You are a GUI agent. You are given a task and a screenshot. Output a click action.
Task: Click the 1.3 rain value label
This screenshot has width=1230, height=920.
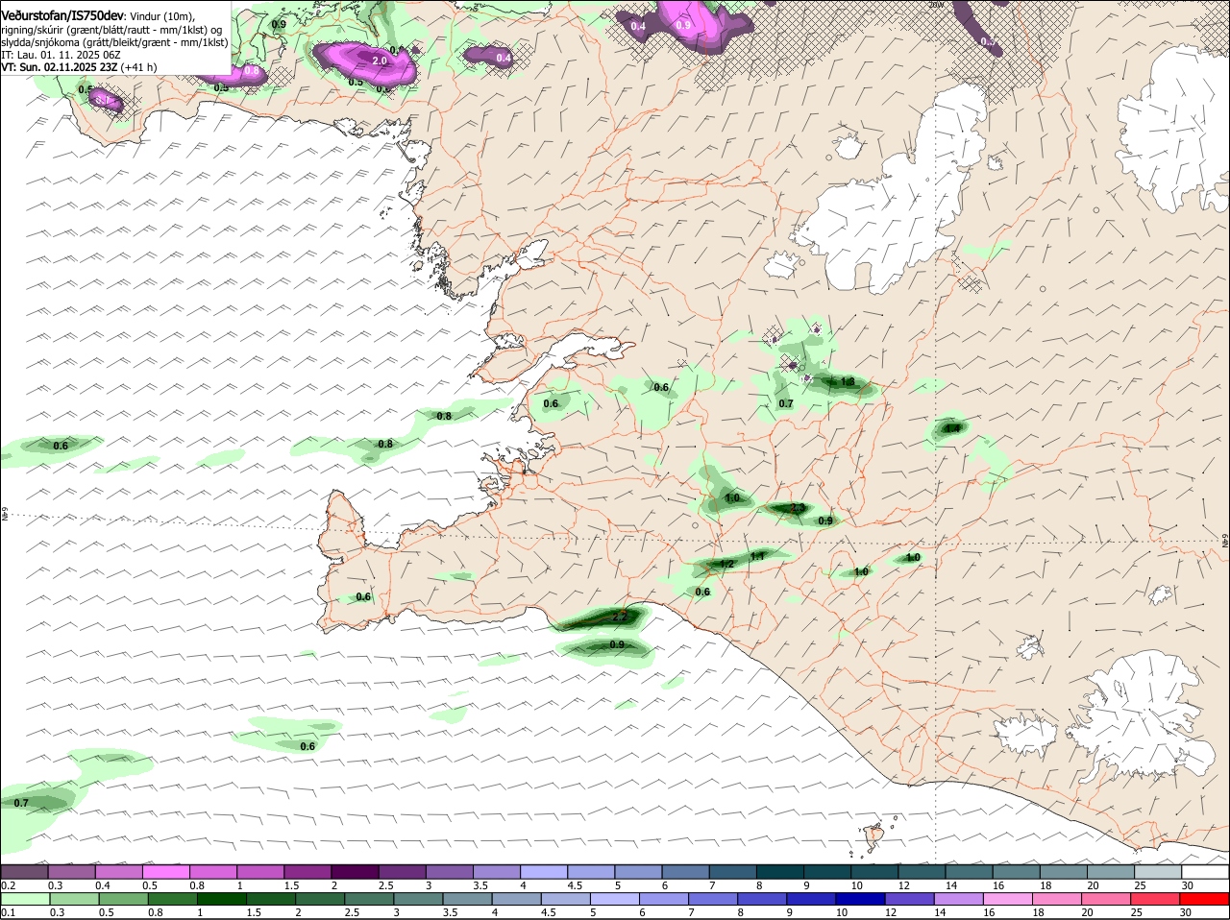point(847,382)
